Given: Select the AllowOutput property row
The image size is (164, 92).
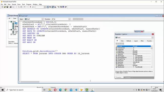Looking at the screenshot, I should [x=133, y=56].
